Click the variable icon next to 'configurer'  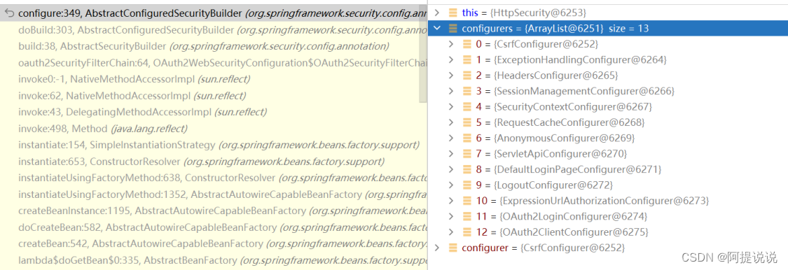pos(452,248)
